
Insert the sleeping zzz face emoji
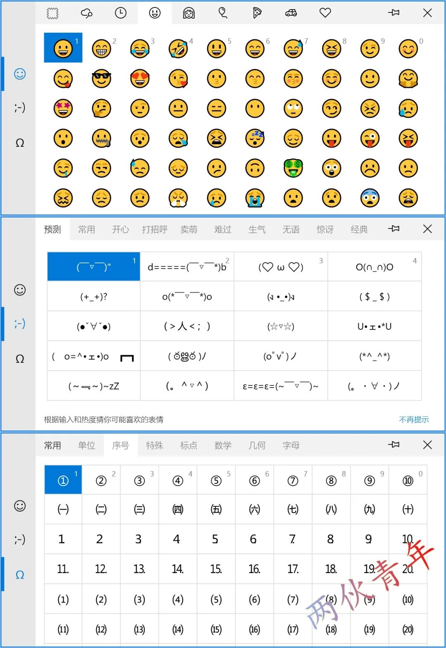255,138
